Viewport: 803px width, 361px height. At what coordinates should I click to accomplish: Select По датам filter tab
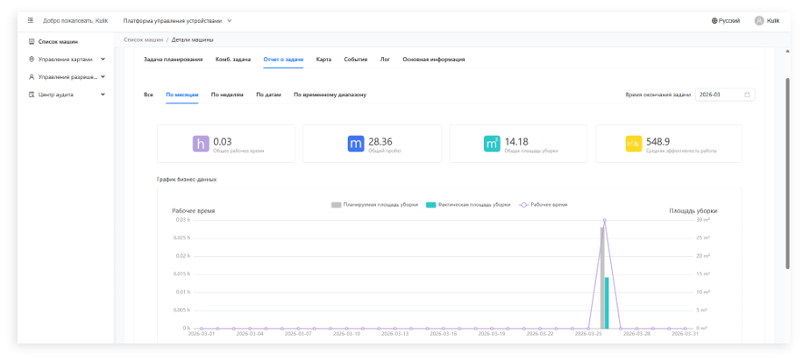268,95
